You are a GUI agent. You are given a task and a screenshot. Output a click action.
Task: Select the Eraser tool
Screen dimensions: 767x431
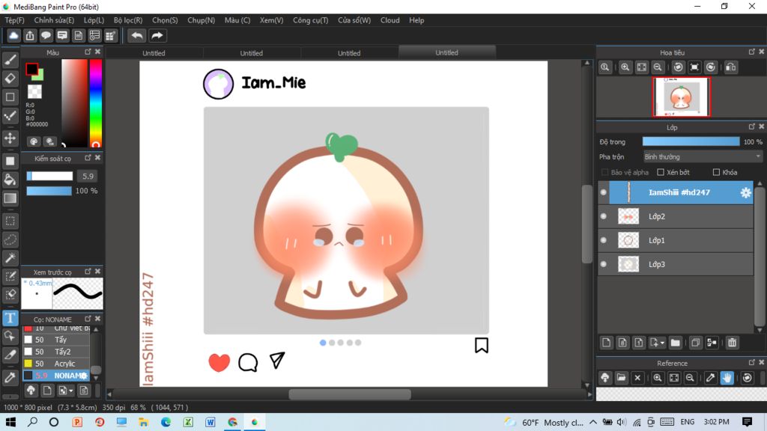[10, 78]
